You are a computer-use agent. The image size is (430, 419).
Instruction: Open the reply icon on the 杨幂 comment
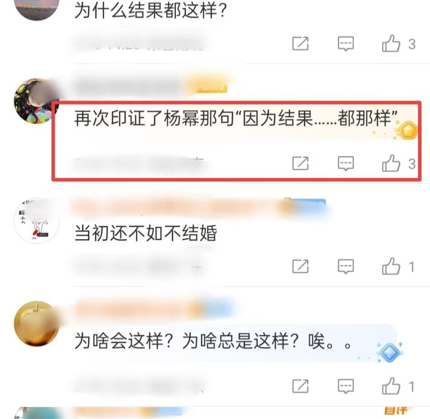tap(346, 163)
